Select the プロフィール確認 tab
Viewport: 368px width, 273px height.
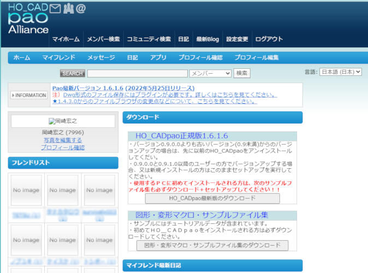(201, 57)
